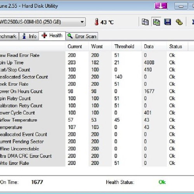Click the 410 data value
The width and height of the screenshot is (194, 194).
(x=148, y=70)
